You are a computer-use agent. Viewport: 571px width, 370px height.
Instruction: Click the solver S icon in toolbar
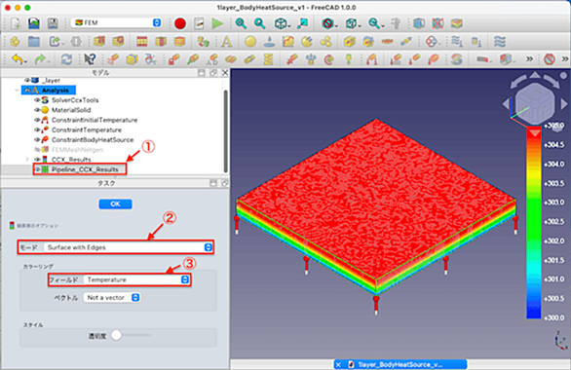[x=457, y=59]
